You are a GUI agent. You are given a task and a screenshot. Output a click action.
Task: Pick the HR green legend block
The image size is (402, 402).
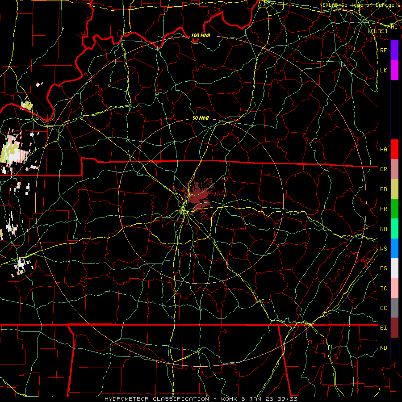394,209
